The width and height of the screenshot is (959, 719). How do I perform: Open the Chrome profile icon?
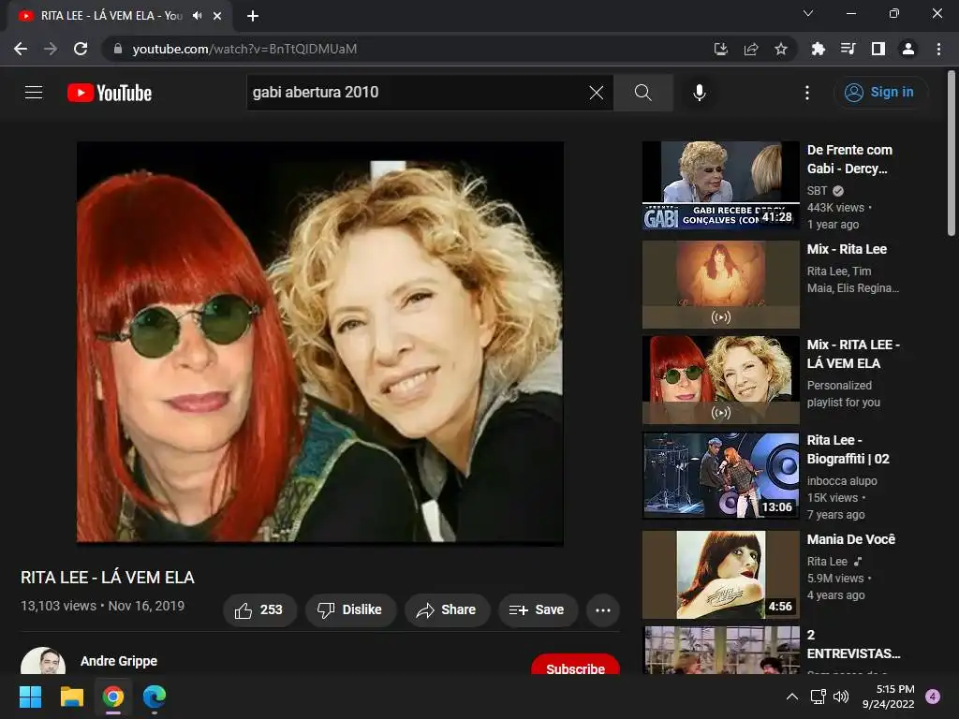[x=908, y=49]
